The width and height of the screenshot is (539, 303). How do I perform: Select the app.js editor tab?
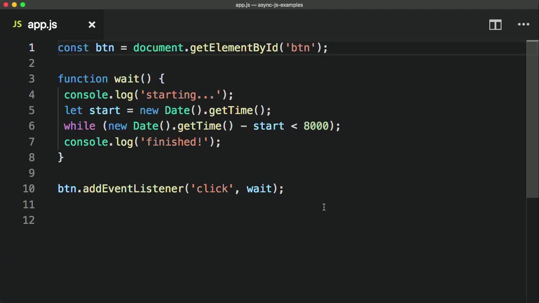(42, 25)
